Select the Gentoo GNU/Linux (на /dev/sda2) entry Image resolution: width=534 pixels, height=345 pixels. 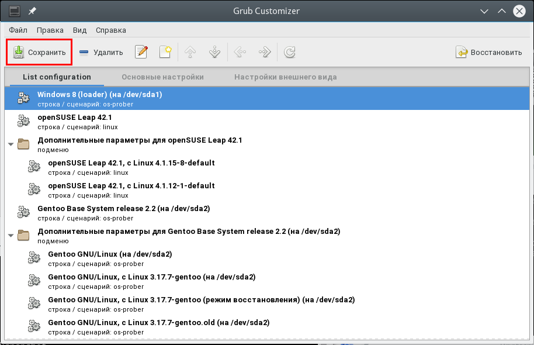(267, 258)
